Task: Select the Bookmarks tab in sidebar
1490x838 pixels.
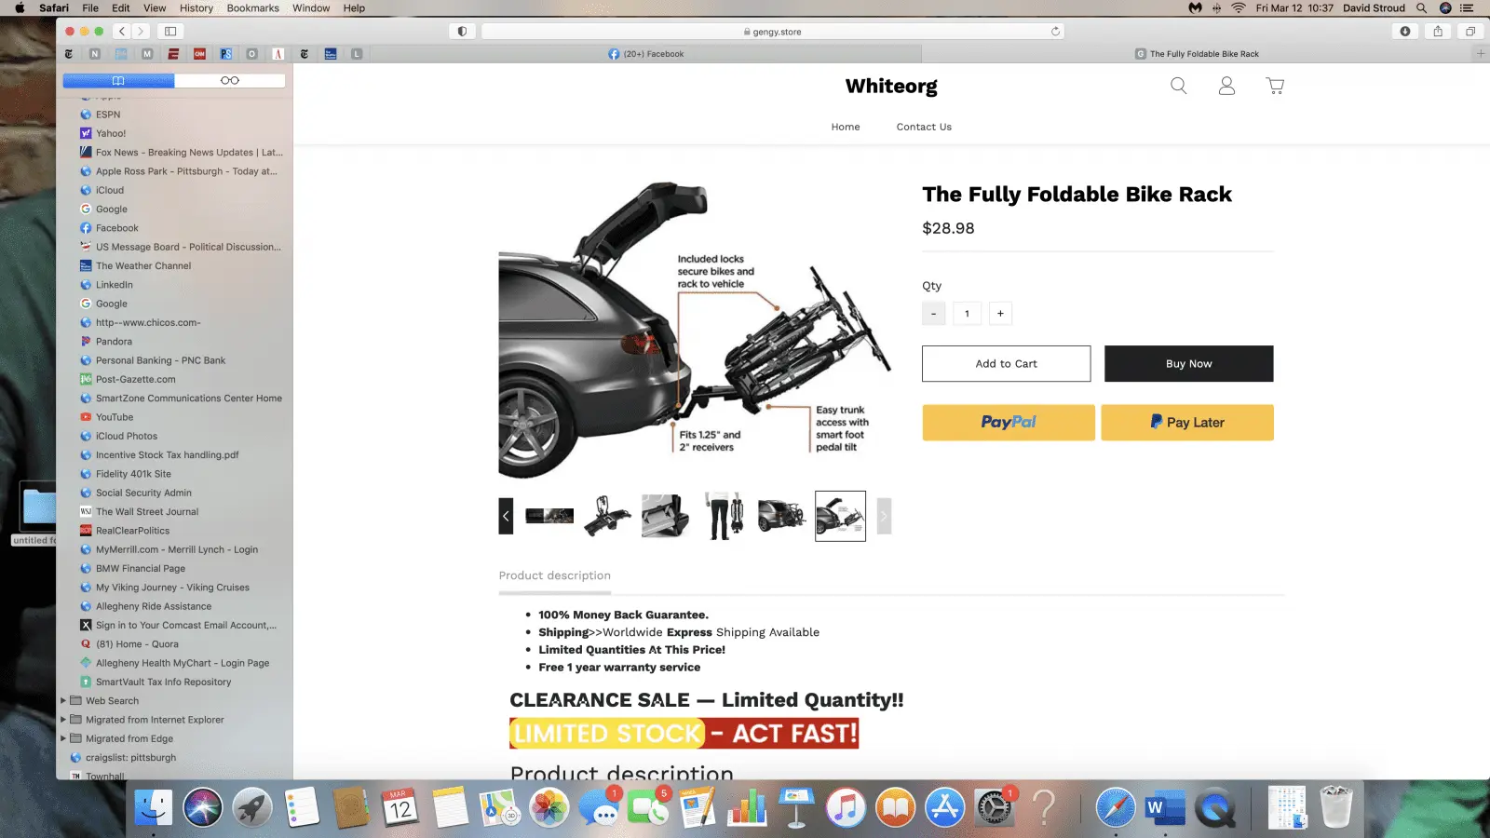Action: pos(118,80)
